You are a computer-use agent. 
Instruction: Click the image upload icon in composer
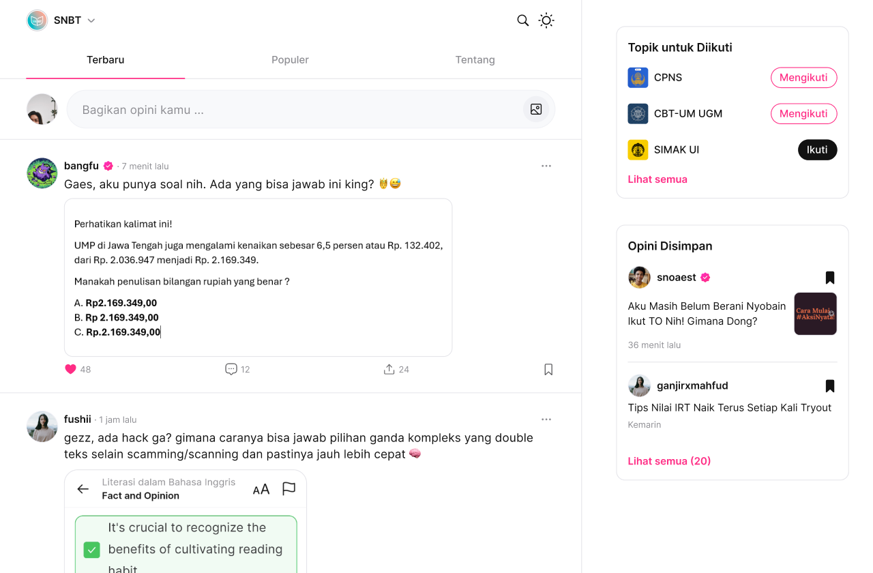(x=536, y=109)
